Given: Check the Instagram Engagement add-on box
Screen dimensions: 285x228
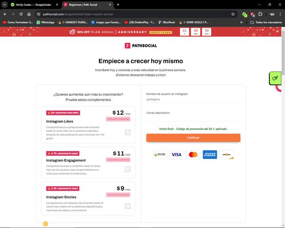Looking at the screenshot, I should click(x=128, y=169).
